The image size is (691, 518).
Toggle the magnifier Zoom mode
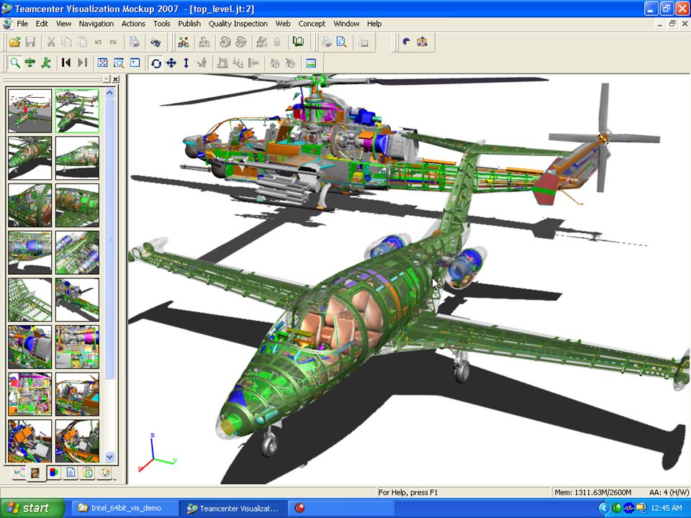pyautogui.click(x=14, y=63)
